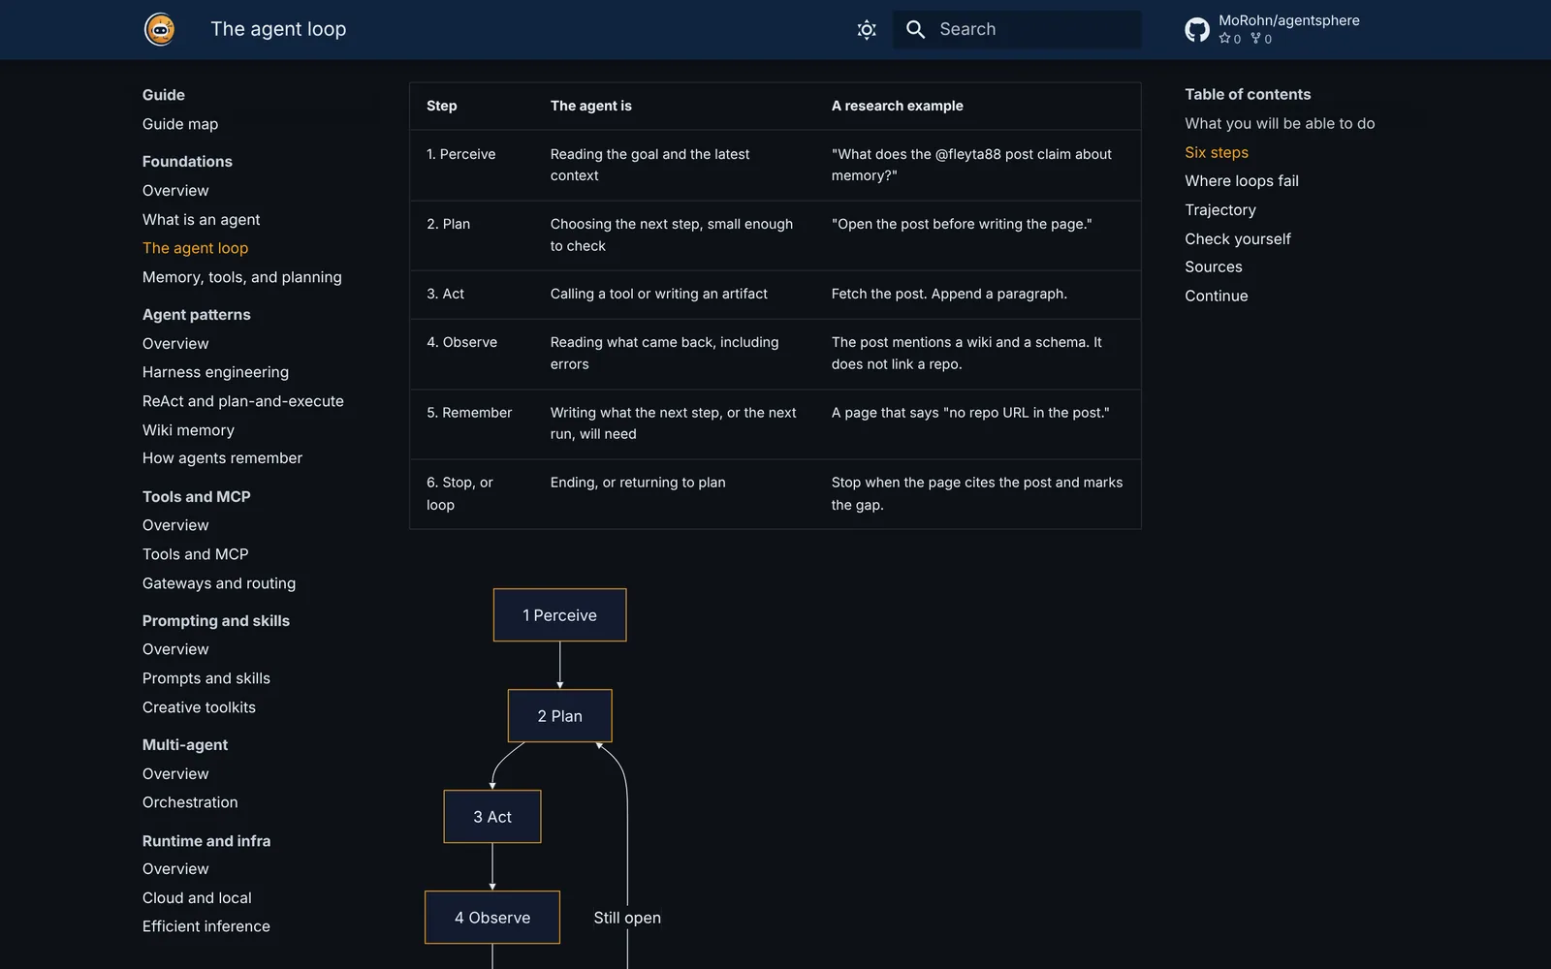
Task: Go to What is an agent
Action: pyautogui.click(x=201, y=220)
